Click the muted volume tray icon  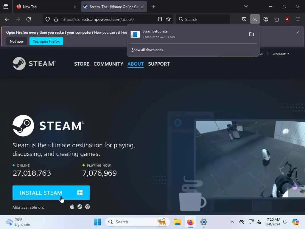click(x=259, y=222)
